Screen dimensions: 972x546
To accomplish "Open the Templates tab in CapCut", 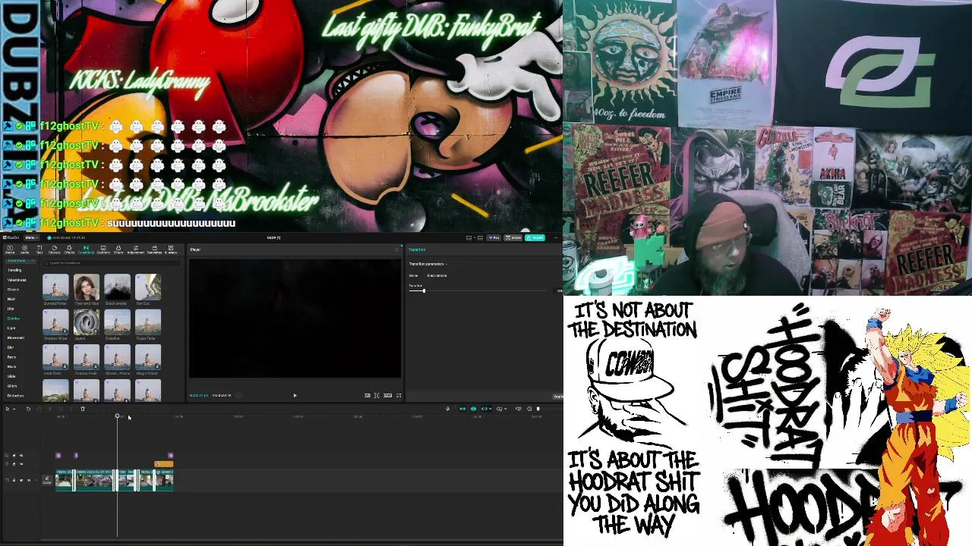I will (154, 249).
